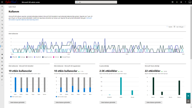The image size is (192, 108).
Task: Click the scrollbar down arrow
Action: click(x=191, y=107)
